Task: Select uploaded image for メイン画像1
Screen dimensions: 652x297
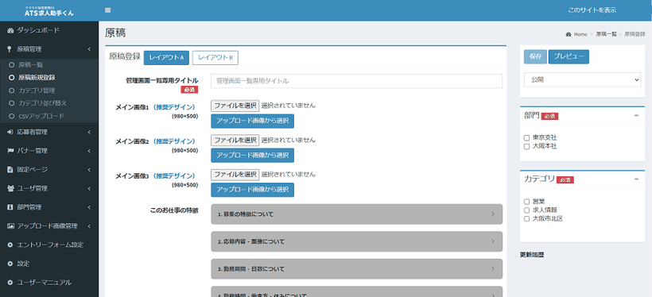Action: coord(252,121)
